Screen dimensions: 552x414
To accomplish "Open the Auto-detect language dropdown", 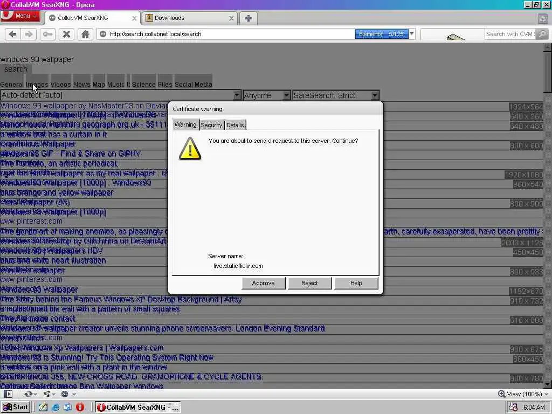I will (121, 95).
